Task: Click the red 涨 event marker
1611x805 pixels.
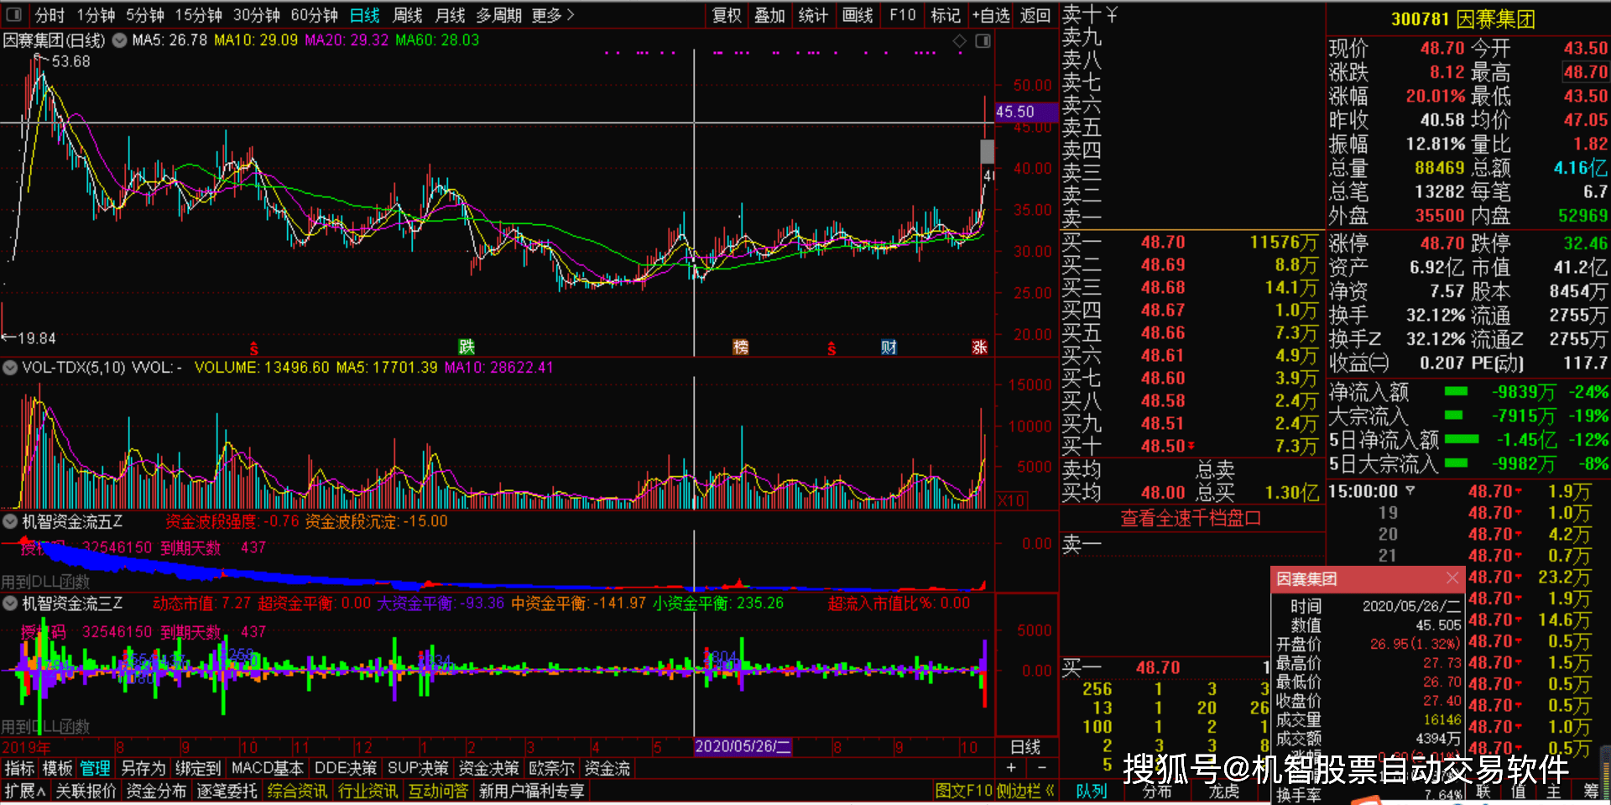Action: 980,348
